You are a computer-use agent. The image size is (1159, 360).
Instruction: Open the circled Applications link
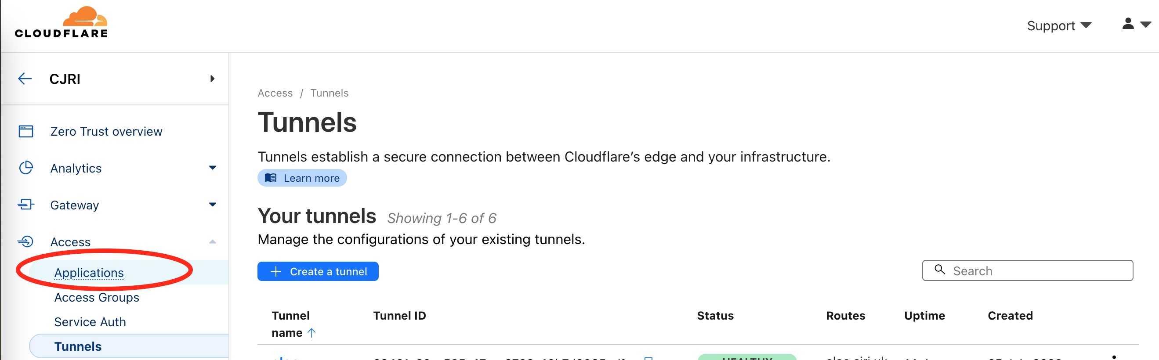pos(89,272)
